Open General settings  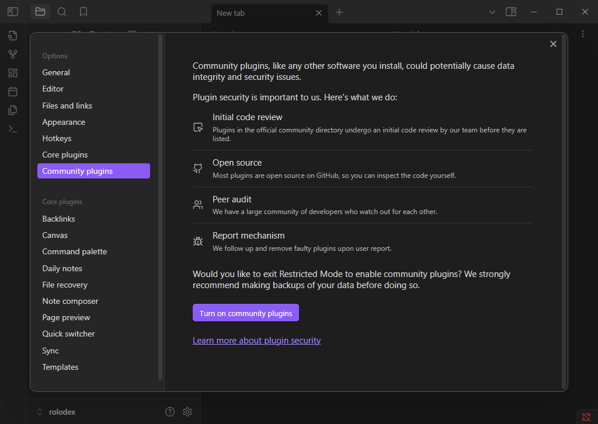pyautogui.click(x=94, y=72)
